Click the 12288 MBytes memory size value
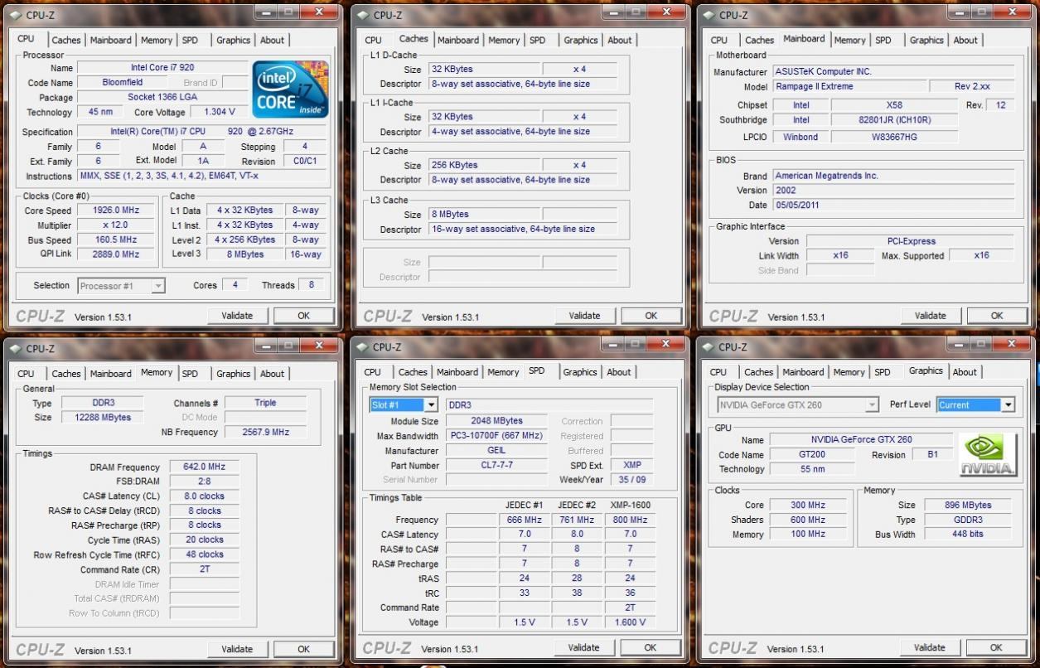The image size is (1040, 668). point(103,418)
